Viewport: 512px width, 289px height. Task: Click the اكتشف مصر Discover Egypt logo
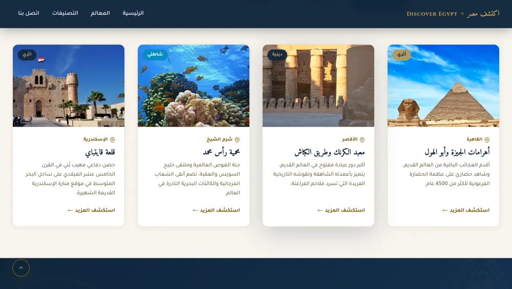pyautogui.click(x=453, y=14)
